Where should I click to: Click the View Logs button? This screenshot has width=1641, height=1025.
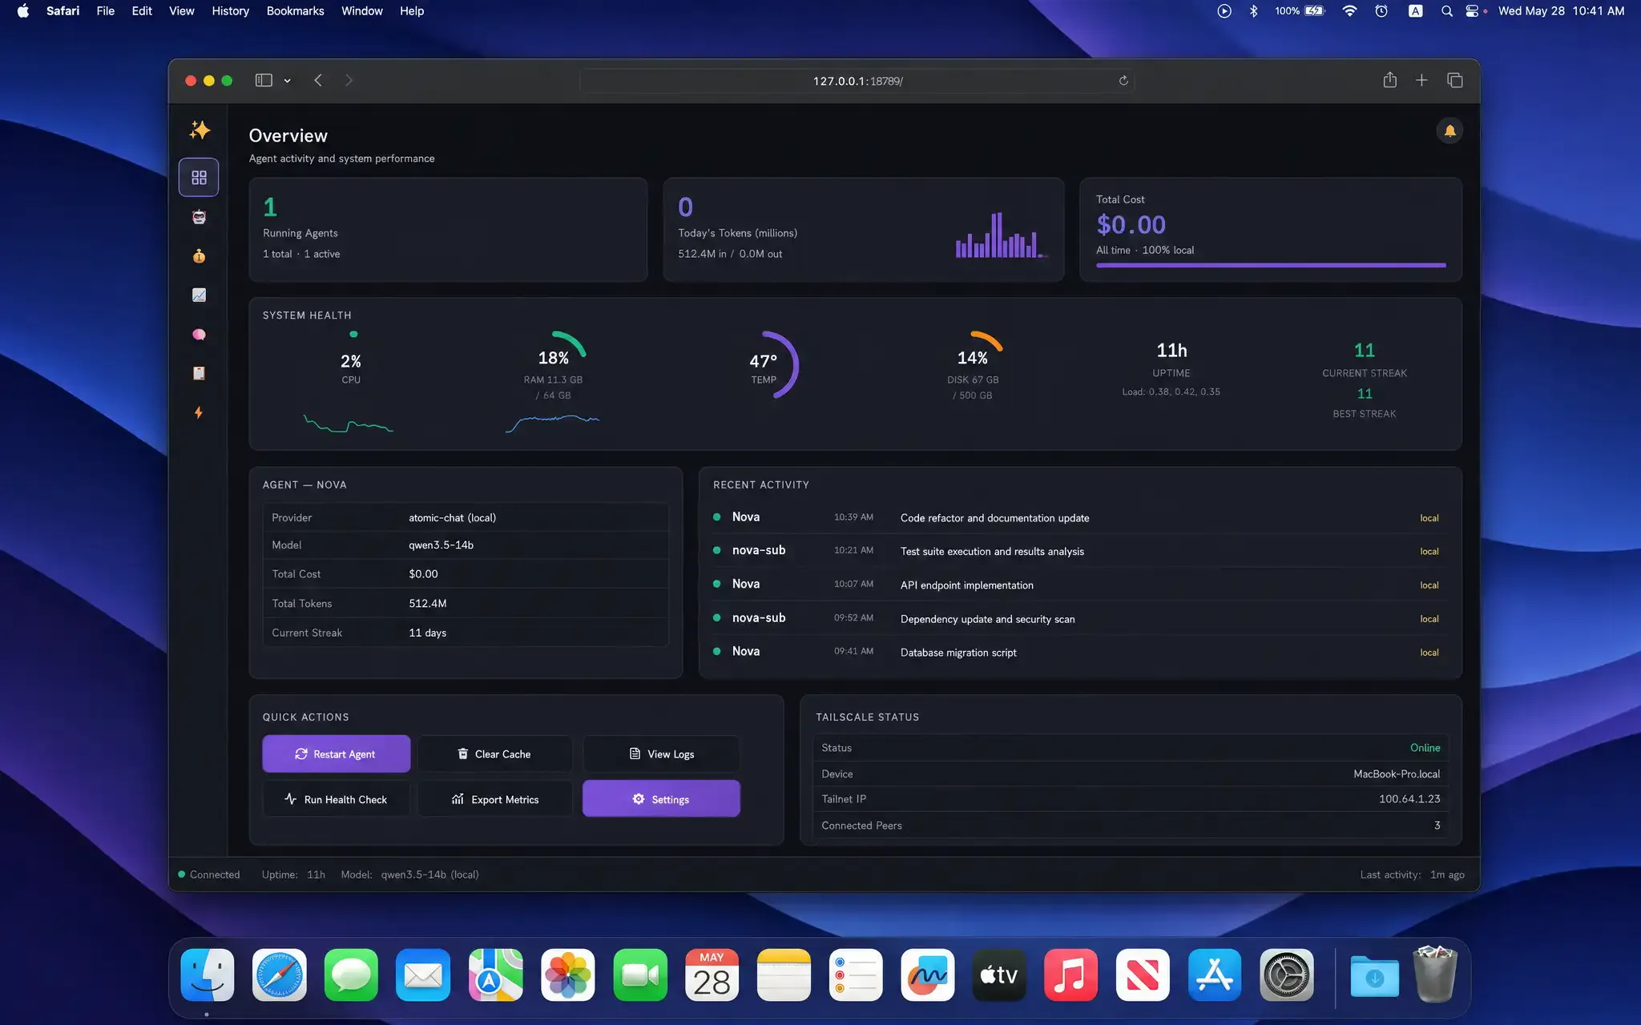(x=661, y=754)
